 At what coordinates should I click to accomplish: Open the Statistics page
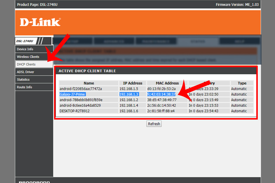click(34, 80)
